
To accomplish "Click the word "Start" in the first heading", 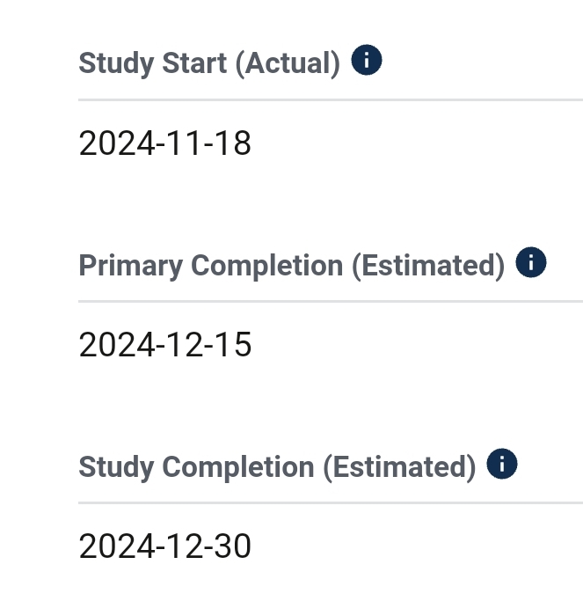I will click(194, 62).
